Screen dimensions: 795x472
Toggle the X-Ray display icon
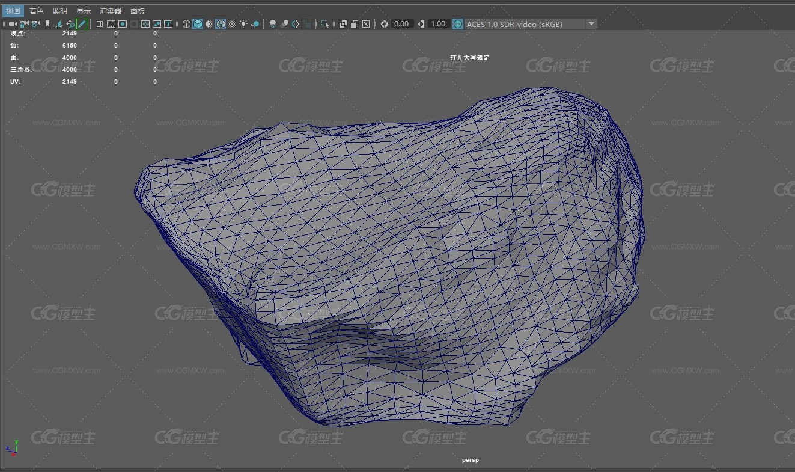pos(343,24)
